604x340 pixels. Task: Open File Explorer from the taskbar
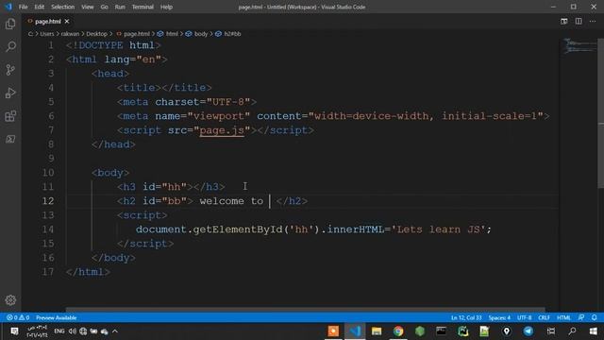pos(377,331)
